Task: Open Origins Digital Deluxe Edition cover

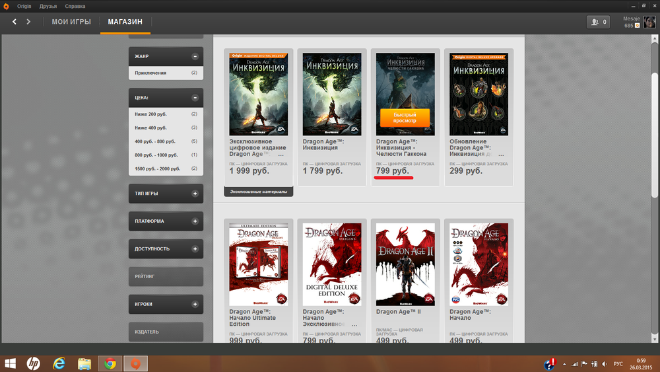Action: pyautogui.click(x=332, y=264)
